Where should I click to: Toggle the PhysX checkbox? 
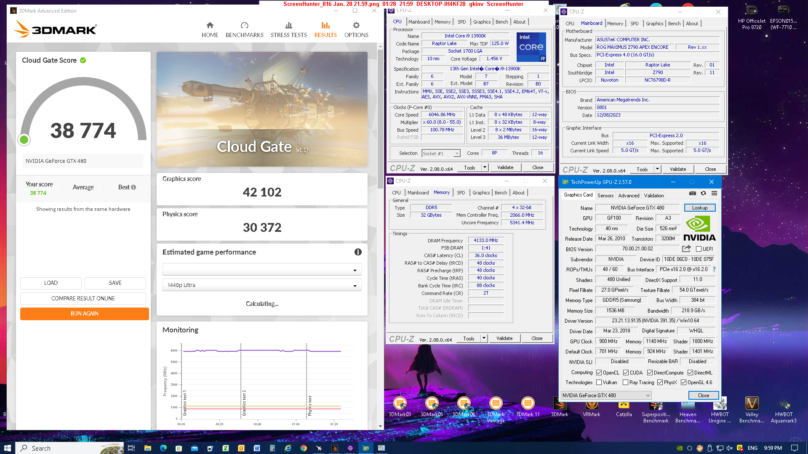click(x=660, y=382)
